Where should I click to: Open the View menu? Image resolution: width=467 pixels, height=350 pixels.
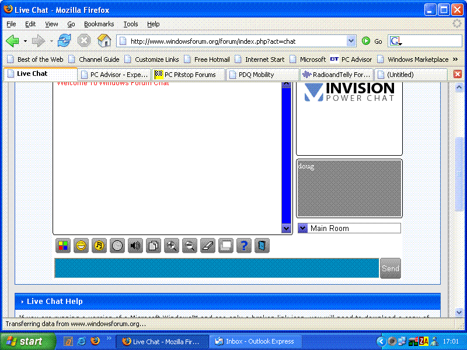51,24
